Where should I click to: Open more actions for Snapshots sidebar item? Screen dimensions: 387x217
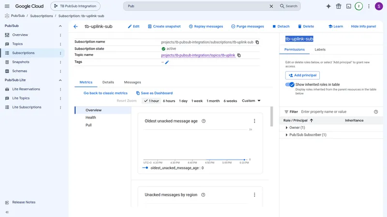60,62
